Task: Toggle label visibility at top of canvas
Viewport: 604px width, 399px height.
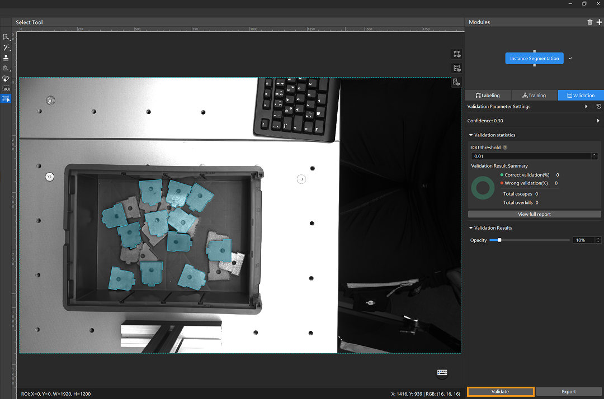Action: (457, 54)
